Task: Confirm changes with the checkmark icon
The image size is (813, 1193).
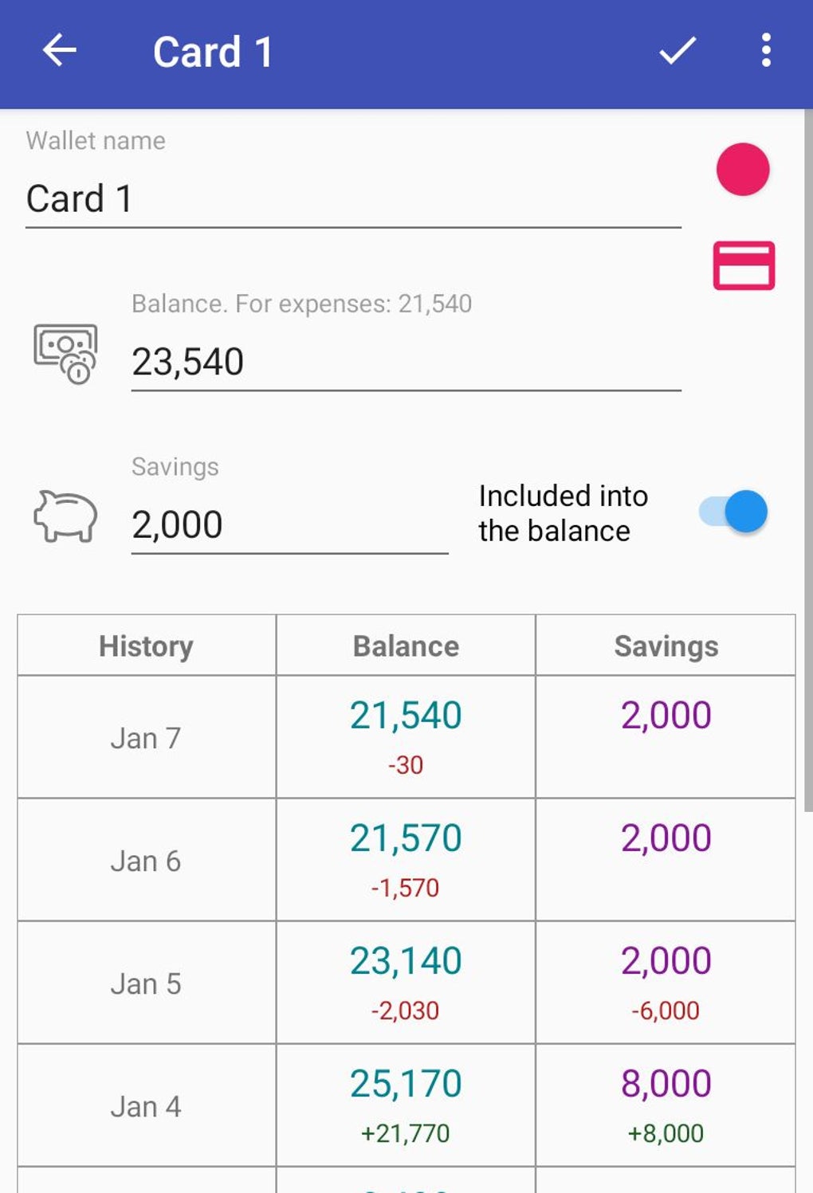Action: point(677,51)
